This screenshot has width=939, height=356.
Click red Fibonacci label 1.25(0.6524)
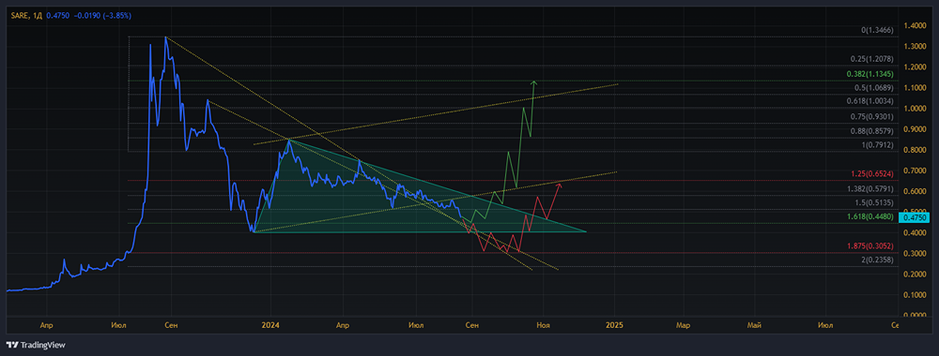pyautogui.click(x=873, y=174)
